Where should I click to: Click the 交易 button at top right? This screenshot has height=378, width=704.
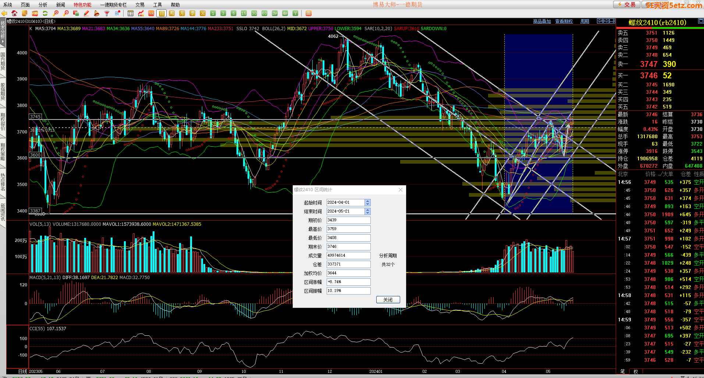(626, 4)
